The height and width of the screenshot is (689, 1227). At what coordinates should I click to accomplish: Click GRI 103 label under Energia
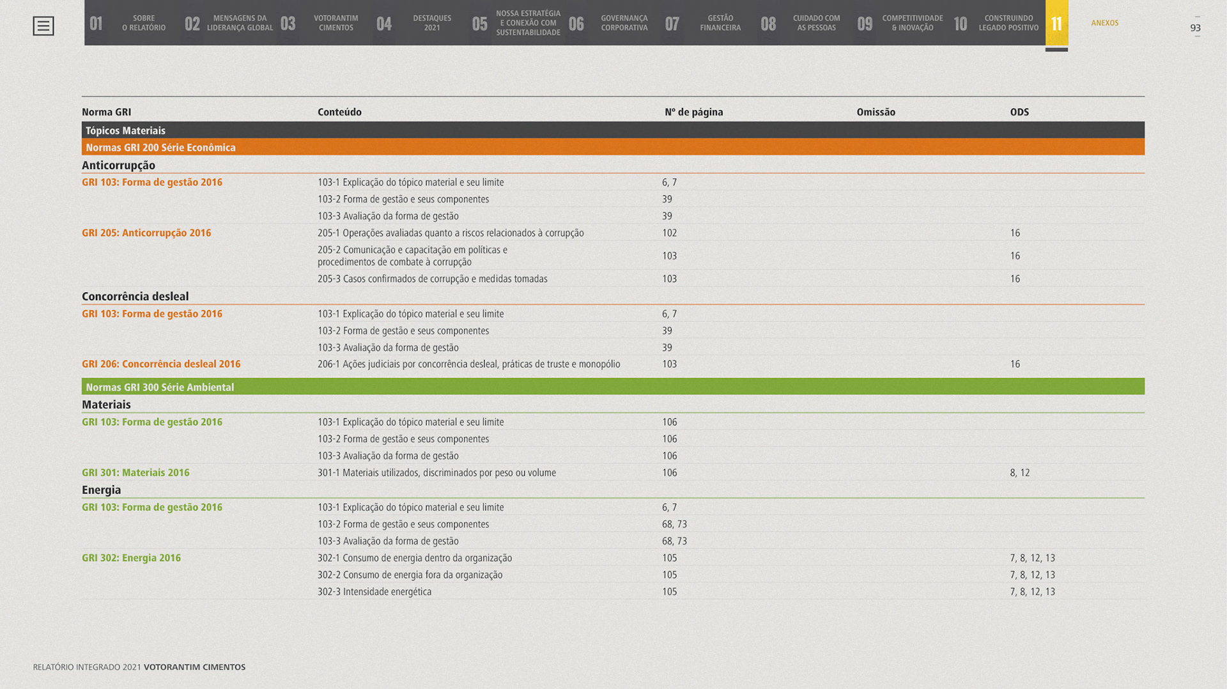tap(152, 507)
